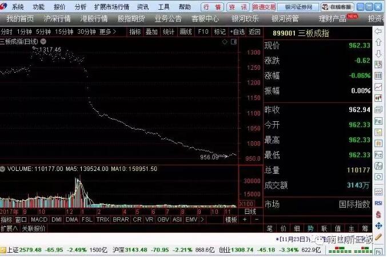
Task: Toggle the MACD indicator
Action: [39, 220]
